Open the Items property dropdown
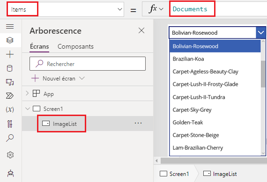 coord(120,9)
